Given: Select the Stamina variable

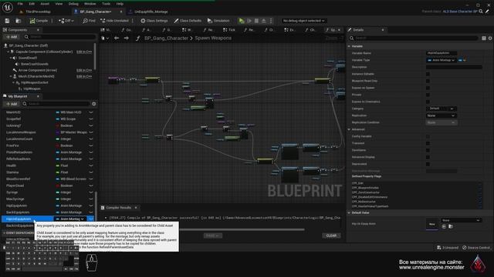Looking at the screenshot, I should (12, 172).
